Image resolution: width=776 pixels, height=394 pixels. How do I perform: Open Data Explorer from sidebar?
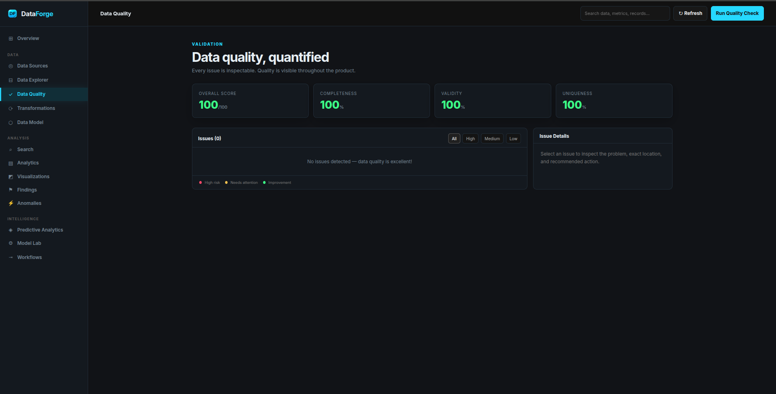click(44, 80)
